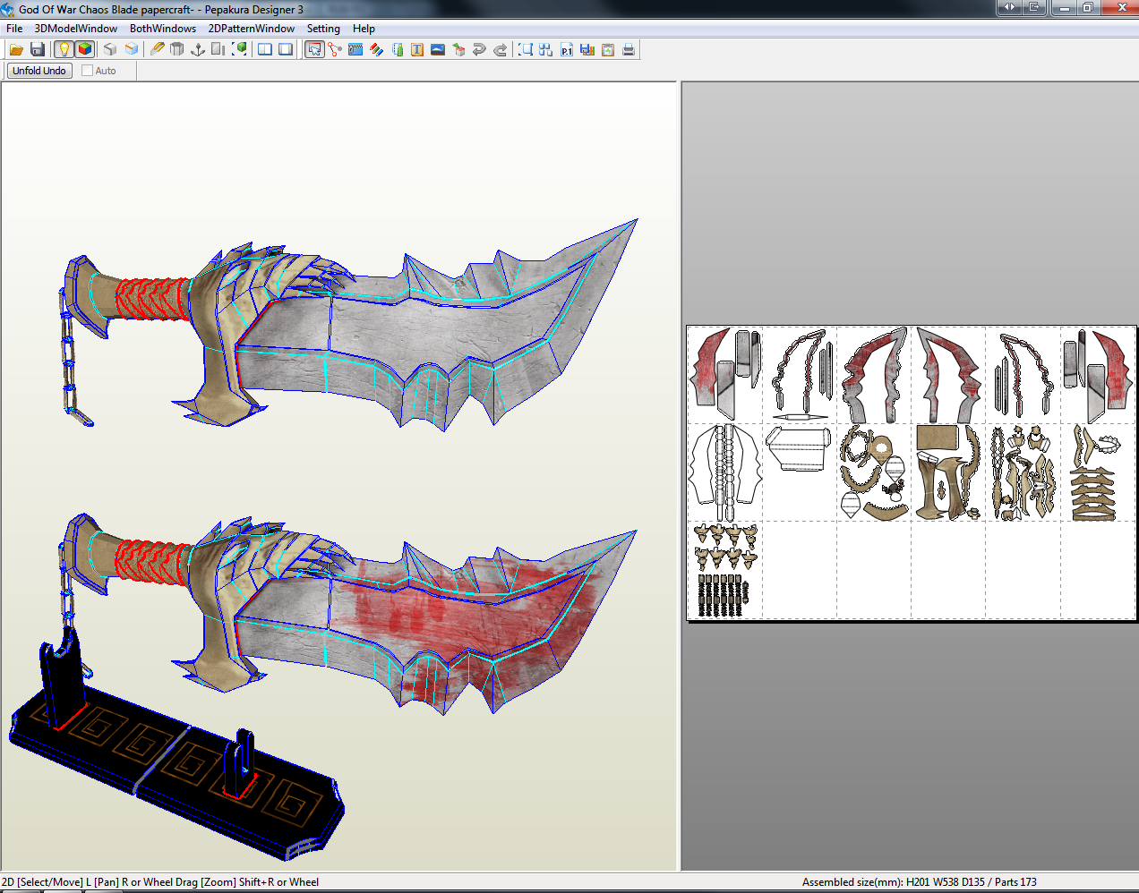Open the BothWindows menu
This screenshot has height=893, width=1139.
[x=163, y=29]
